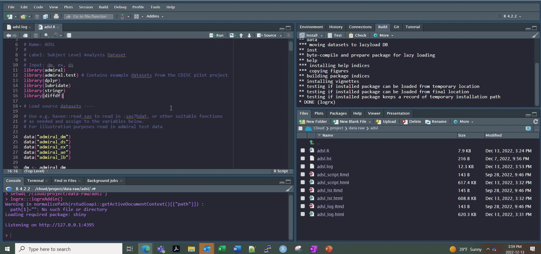541x254 pixels.
Task: Check the box beside adsl_log.html
Action: coord(303,214)
